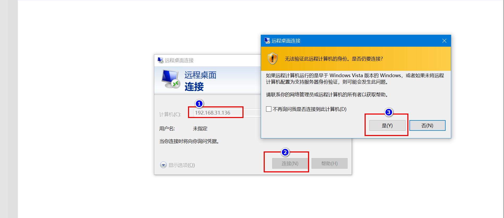Click the 显示选项(O) text label
Viewport: 504px width, 218px height.
(x=182, y=165)
